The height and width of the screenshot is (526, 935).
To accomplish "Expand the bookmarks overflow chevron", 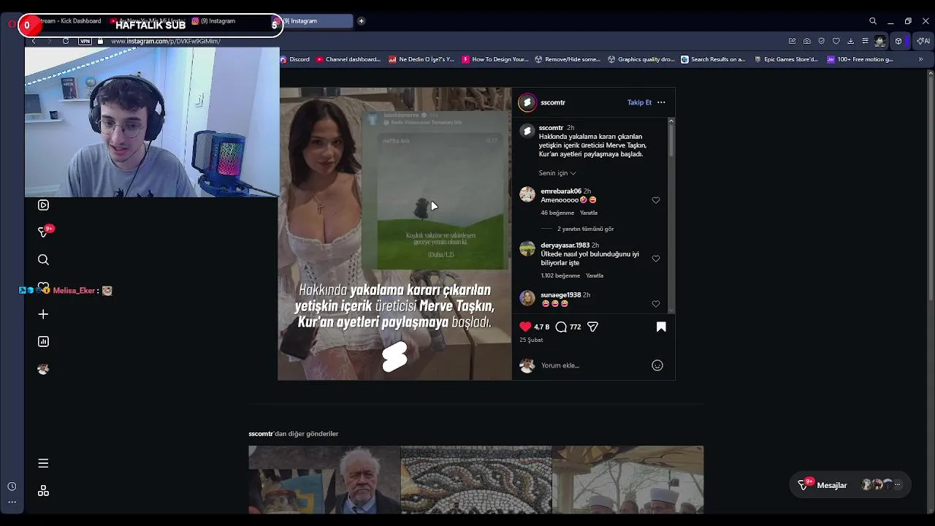I will click(x=920, y=59).
